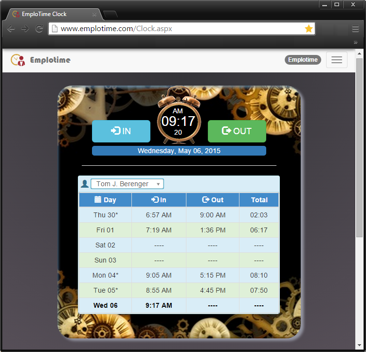366x352 pixels.
Task: Click the sign-out arrow icon in Out header
Action: click(x=206, y=199)
